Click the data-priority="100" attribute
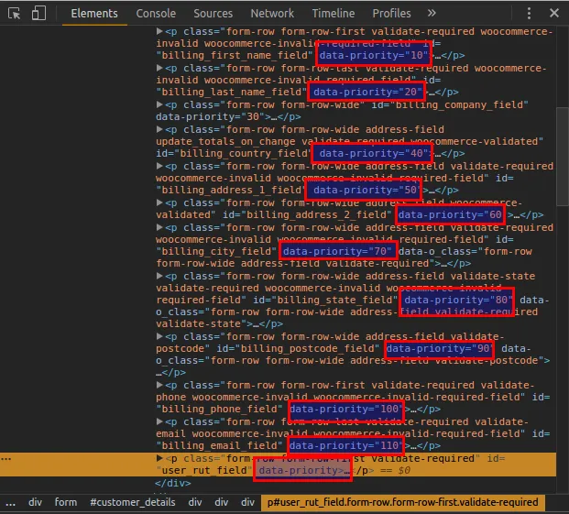 pyautogui.click(x=346, y=409)
